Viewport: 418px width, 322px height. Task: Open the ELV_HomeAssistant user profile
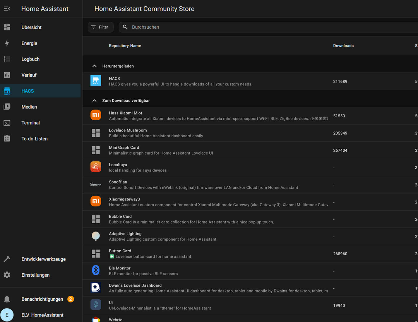point(42,315)
